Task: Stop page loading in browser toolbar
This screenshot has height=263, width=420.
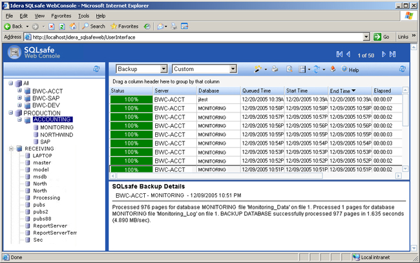Action: coord(52,26)
